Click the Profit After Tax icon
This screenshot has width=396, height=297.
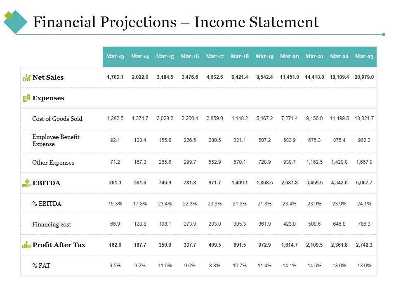pyautogui.click(x=26, y=245)
